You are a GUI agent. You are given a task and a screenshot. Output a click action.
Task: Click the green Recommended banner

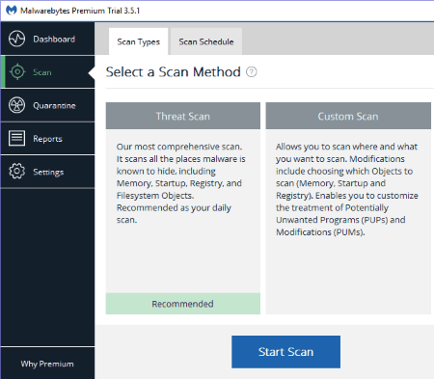(x=183, y=304)
